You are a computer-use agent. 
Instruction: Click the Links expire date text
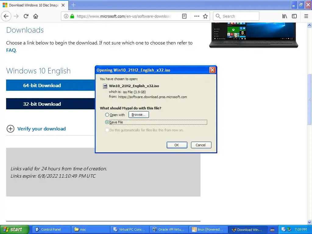pyautogui.click(x=53, y=176)
